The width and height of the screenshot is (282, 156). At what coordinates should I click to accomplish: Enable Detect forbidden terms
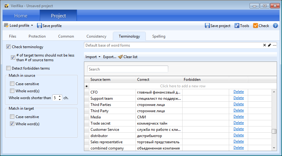tap(8, 68)
